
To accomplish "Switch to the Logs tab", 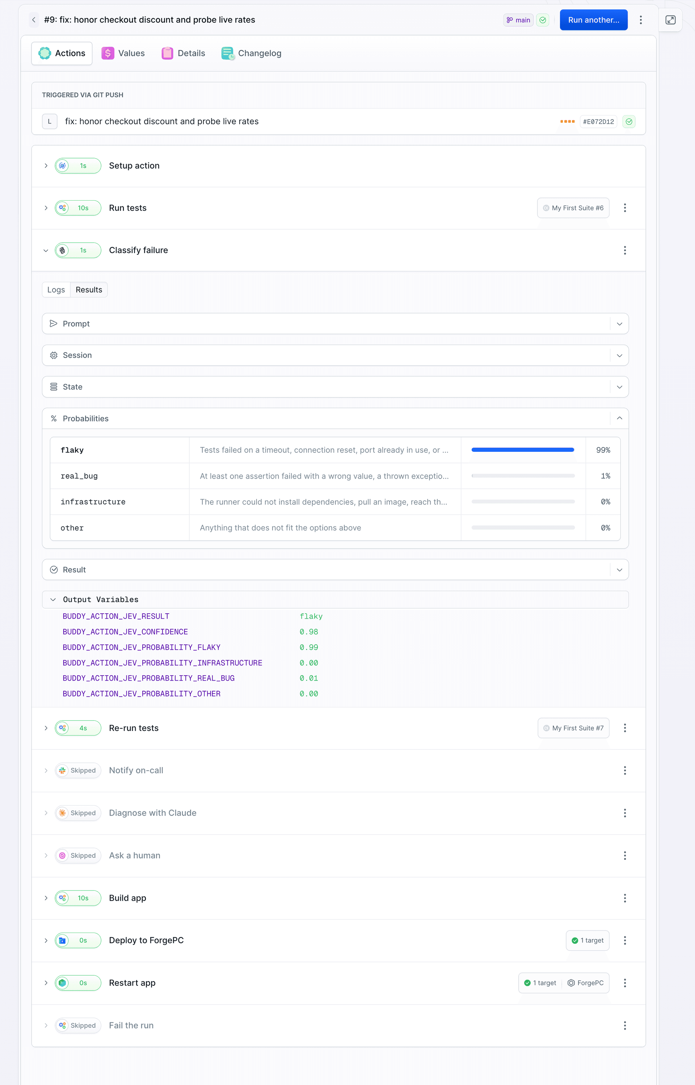I will pos(56,290).
